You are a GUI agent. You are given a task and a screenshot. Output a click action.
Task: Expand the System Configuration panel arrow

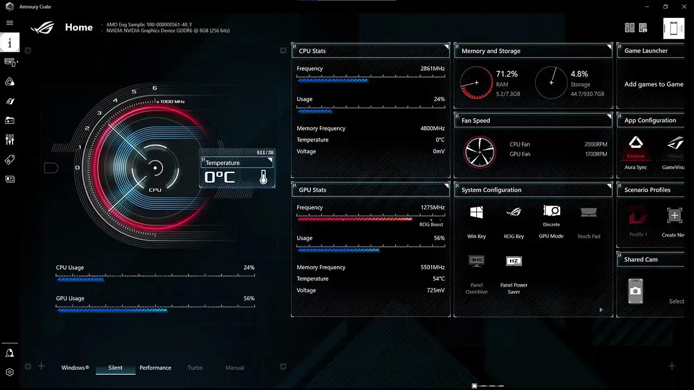601,309
